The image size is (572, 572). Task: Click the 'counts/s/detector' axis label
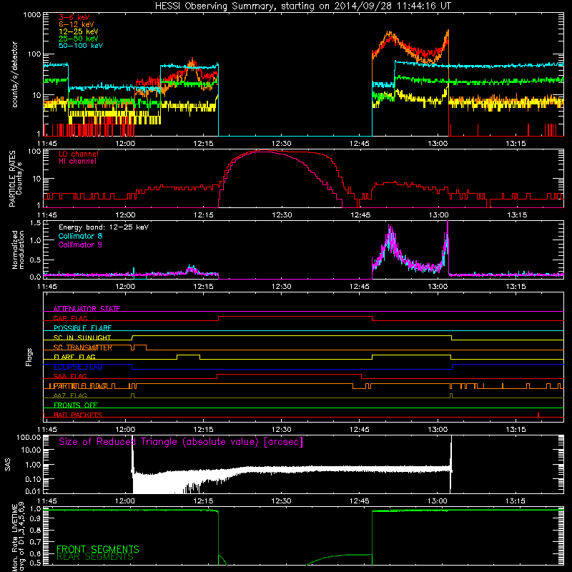(x=15, y=74)
